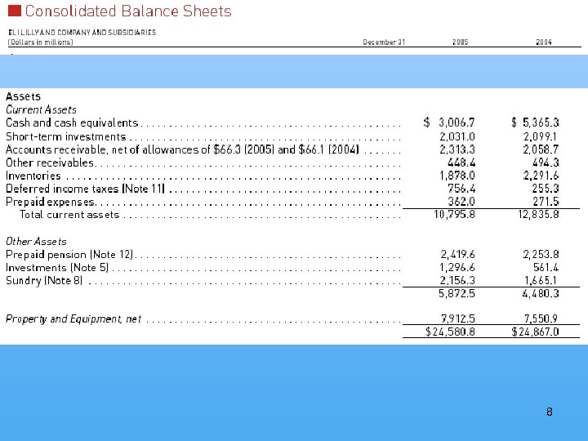Select the 'Prepaid expenses' row label
588x441 pixels.
[x=51, y=202]
